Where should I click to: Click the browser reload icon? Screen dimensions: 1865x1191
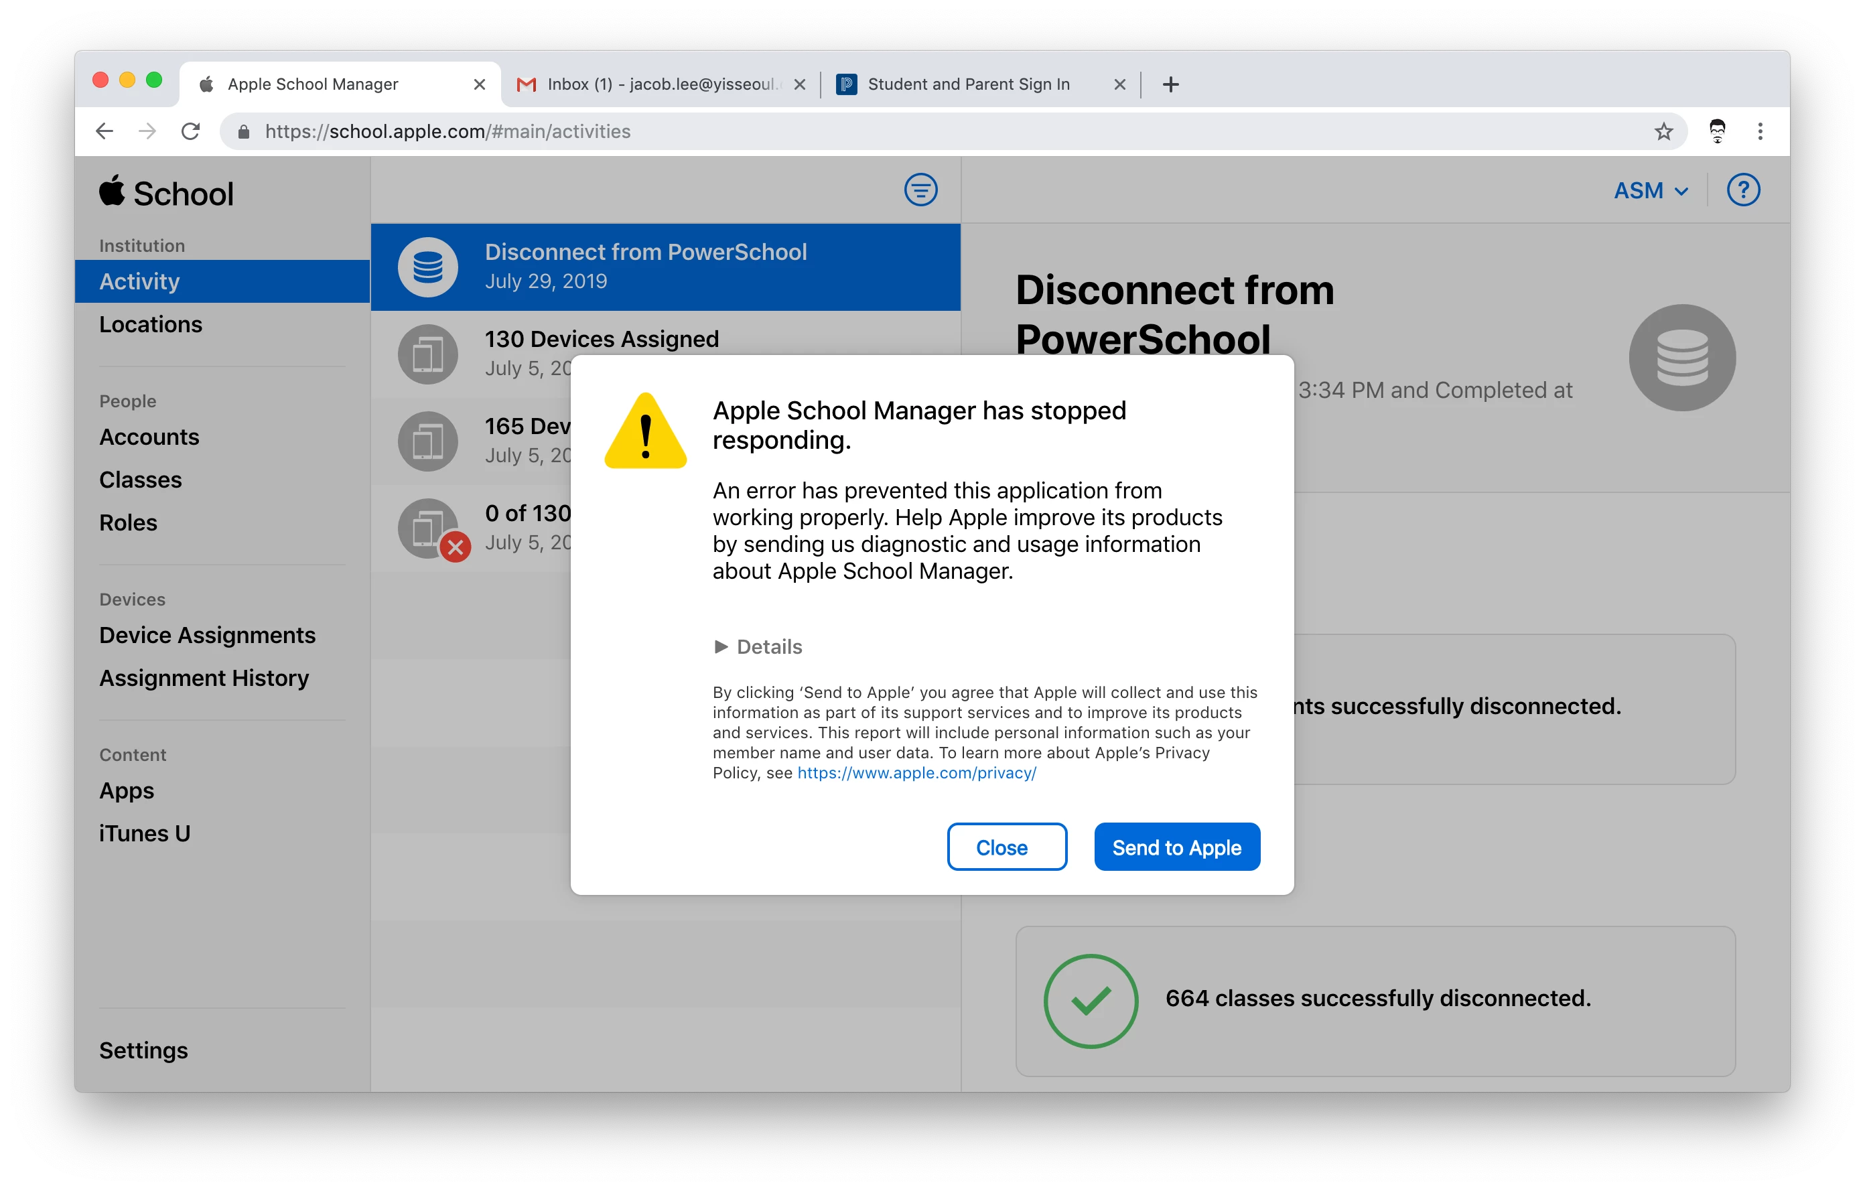[x=190, y=132]
